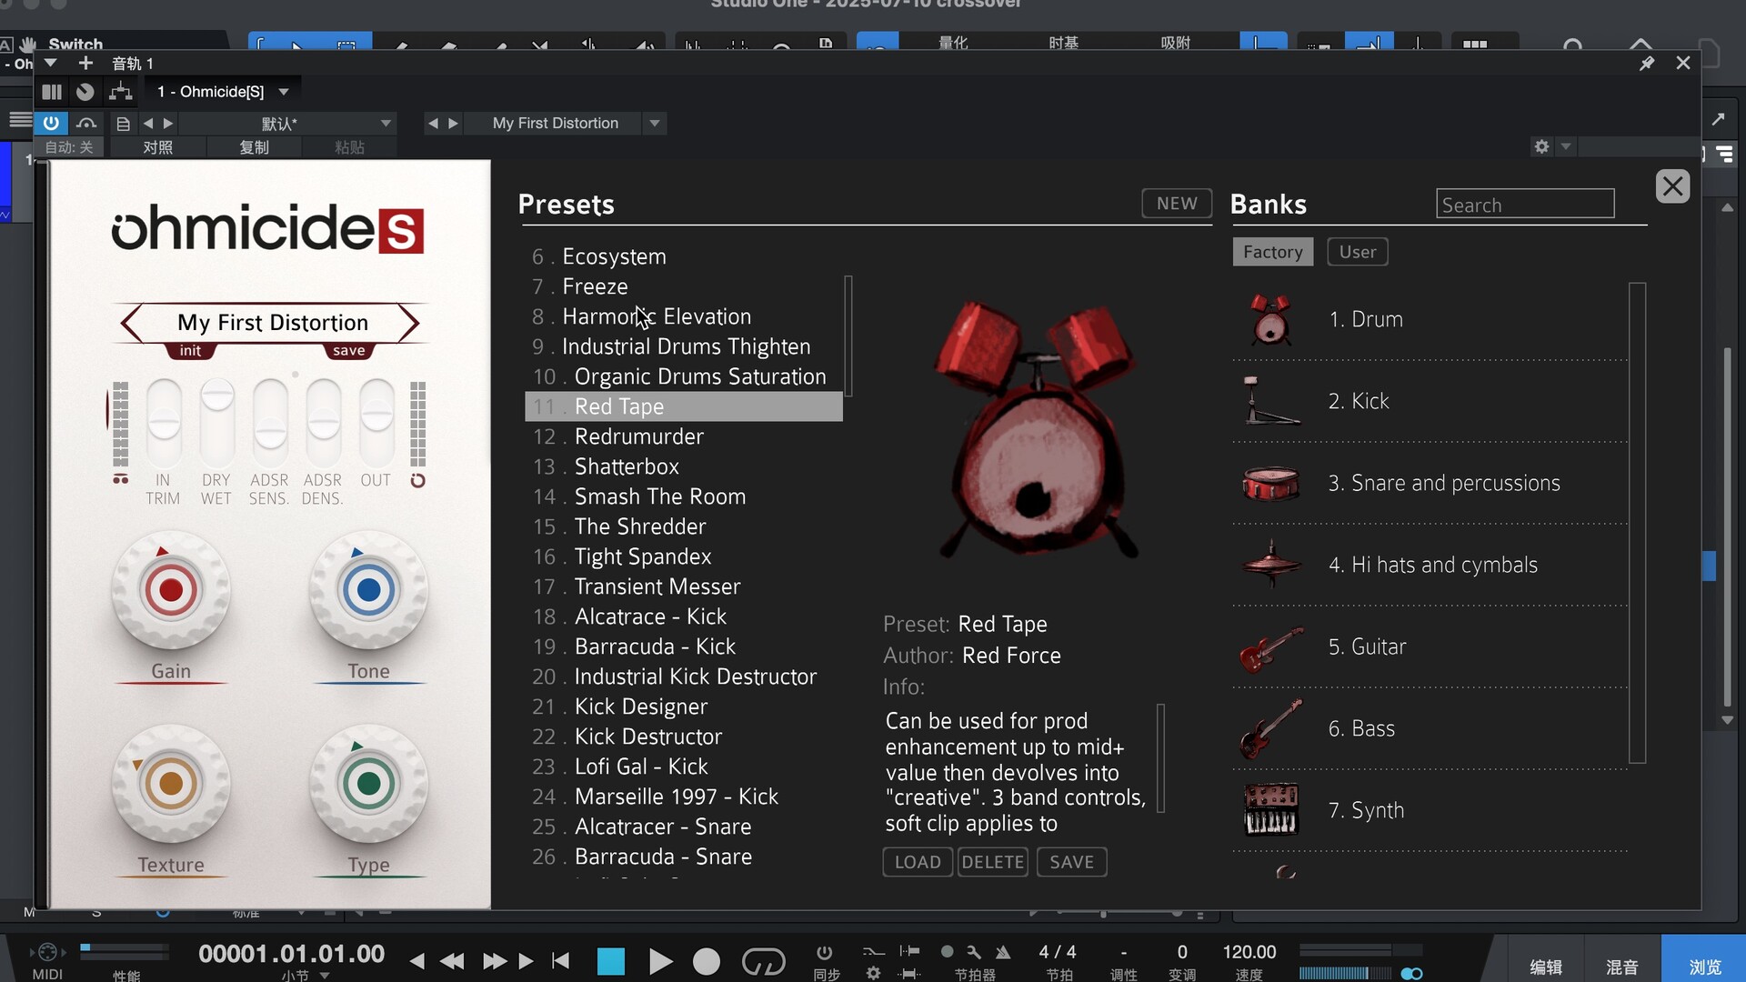Click the init tab under preset name
The width and height of the screenshot is (1746, 982).
pyautogui.click(x=190, y=351)
